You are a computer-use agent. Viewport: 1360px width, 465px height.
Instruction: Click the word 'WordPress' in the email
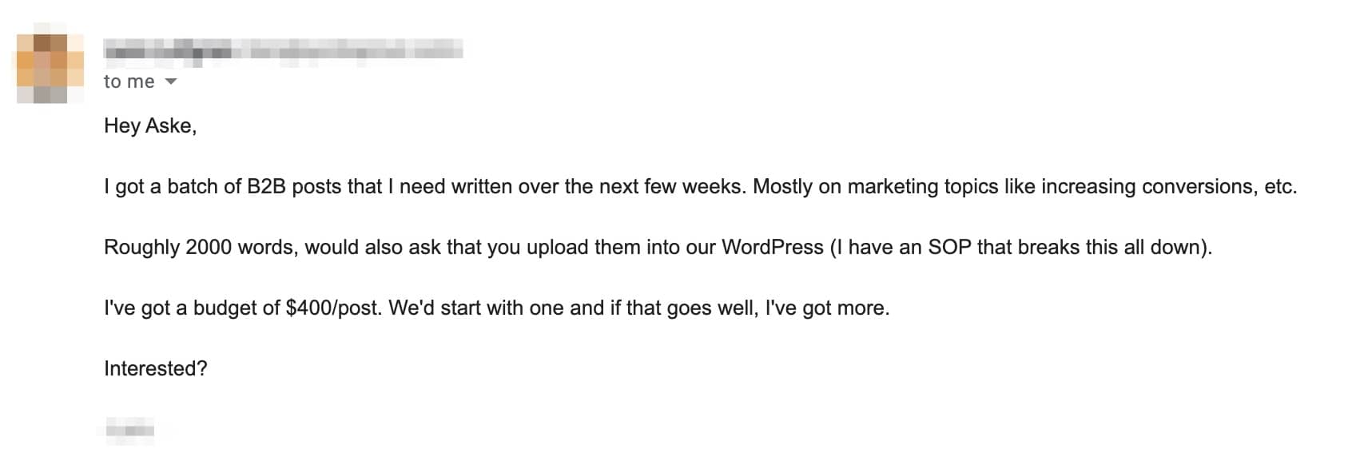(x=772, y=247)
